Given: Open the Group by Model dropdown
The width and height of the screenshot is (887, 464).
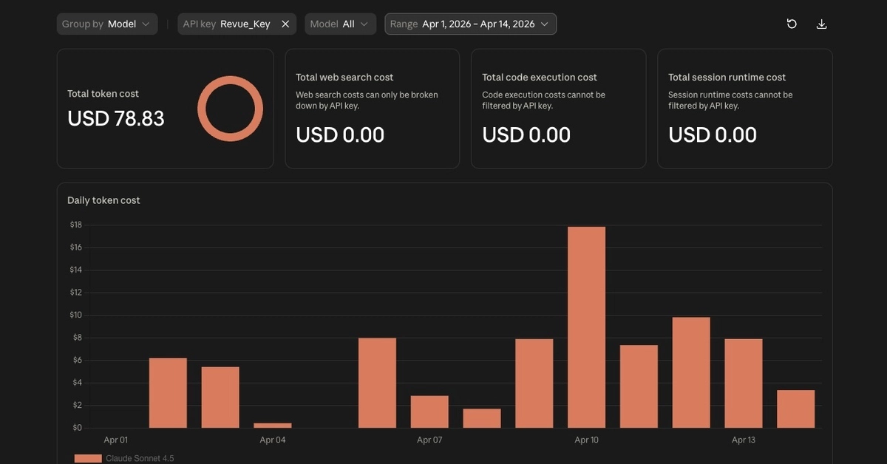Looking at the screenshot, I should (x=107, y=24).
